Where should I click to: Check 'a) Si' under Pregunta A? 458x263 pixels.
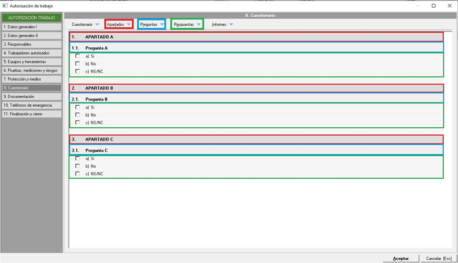[x=77, y=56]
